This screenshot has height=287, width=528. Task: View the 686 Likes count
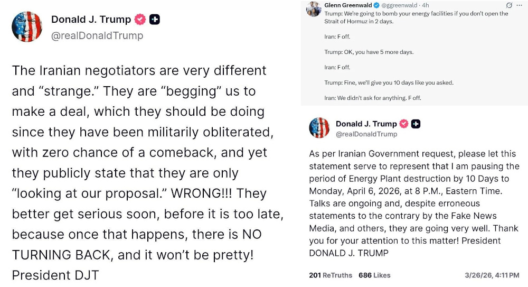click(374, 275)
